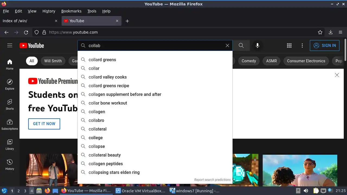Open the Tools menu
Screen dimensions: 347x195
[92, 11]
